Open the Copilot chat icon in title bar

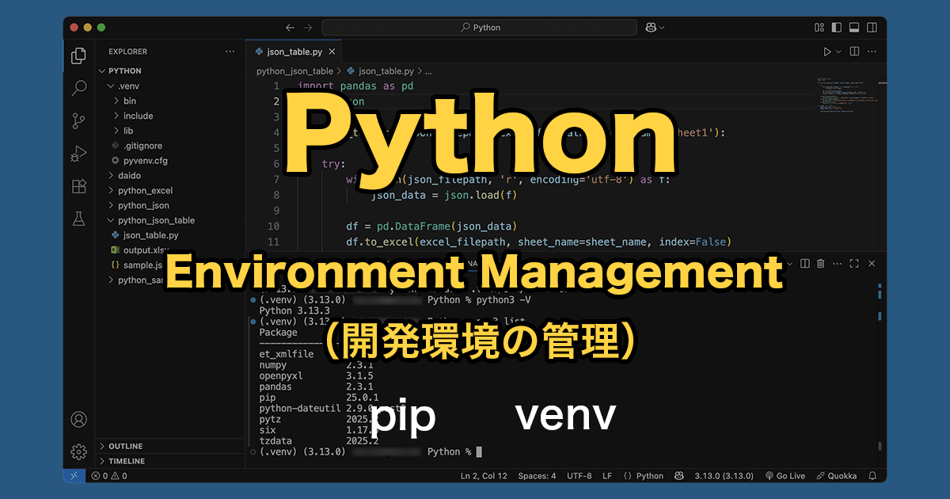[650, 28]
